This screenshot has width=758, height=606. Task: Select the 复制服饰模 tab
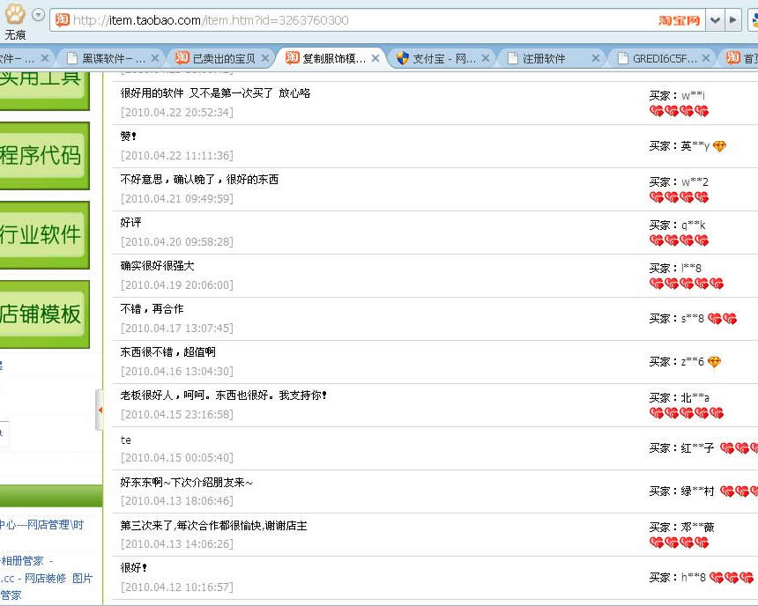(x=334, y=58)
